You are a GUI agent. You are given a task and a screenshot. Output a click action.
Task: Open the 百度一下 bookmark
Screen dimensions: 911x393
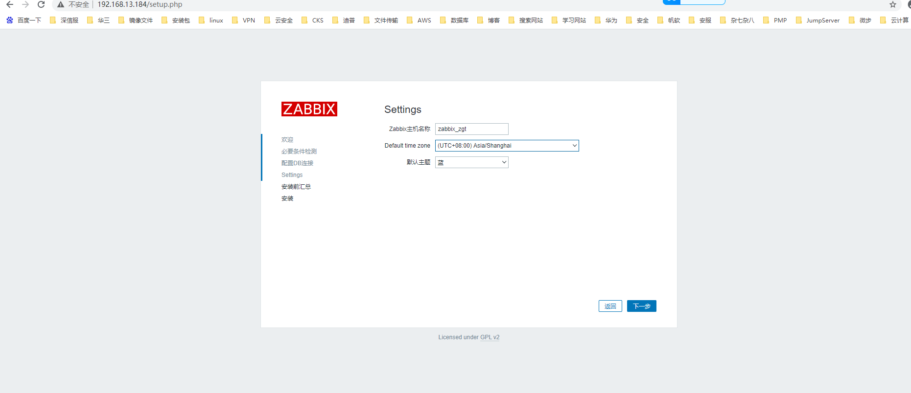click(23, 20)
